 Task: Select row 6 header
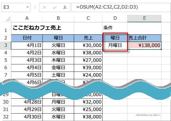[6, 68]
